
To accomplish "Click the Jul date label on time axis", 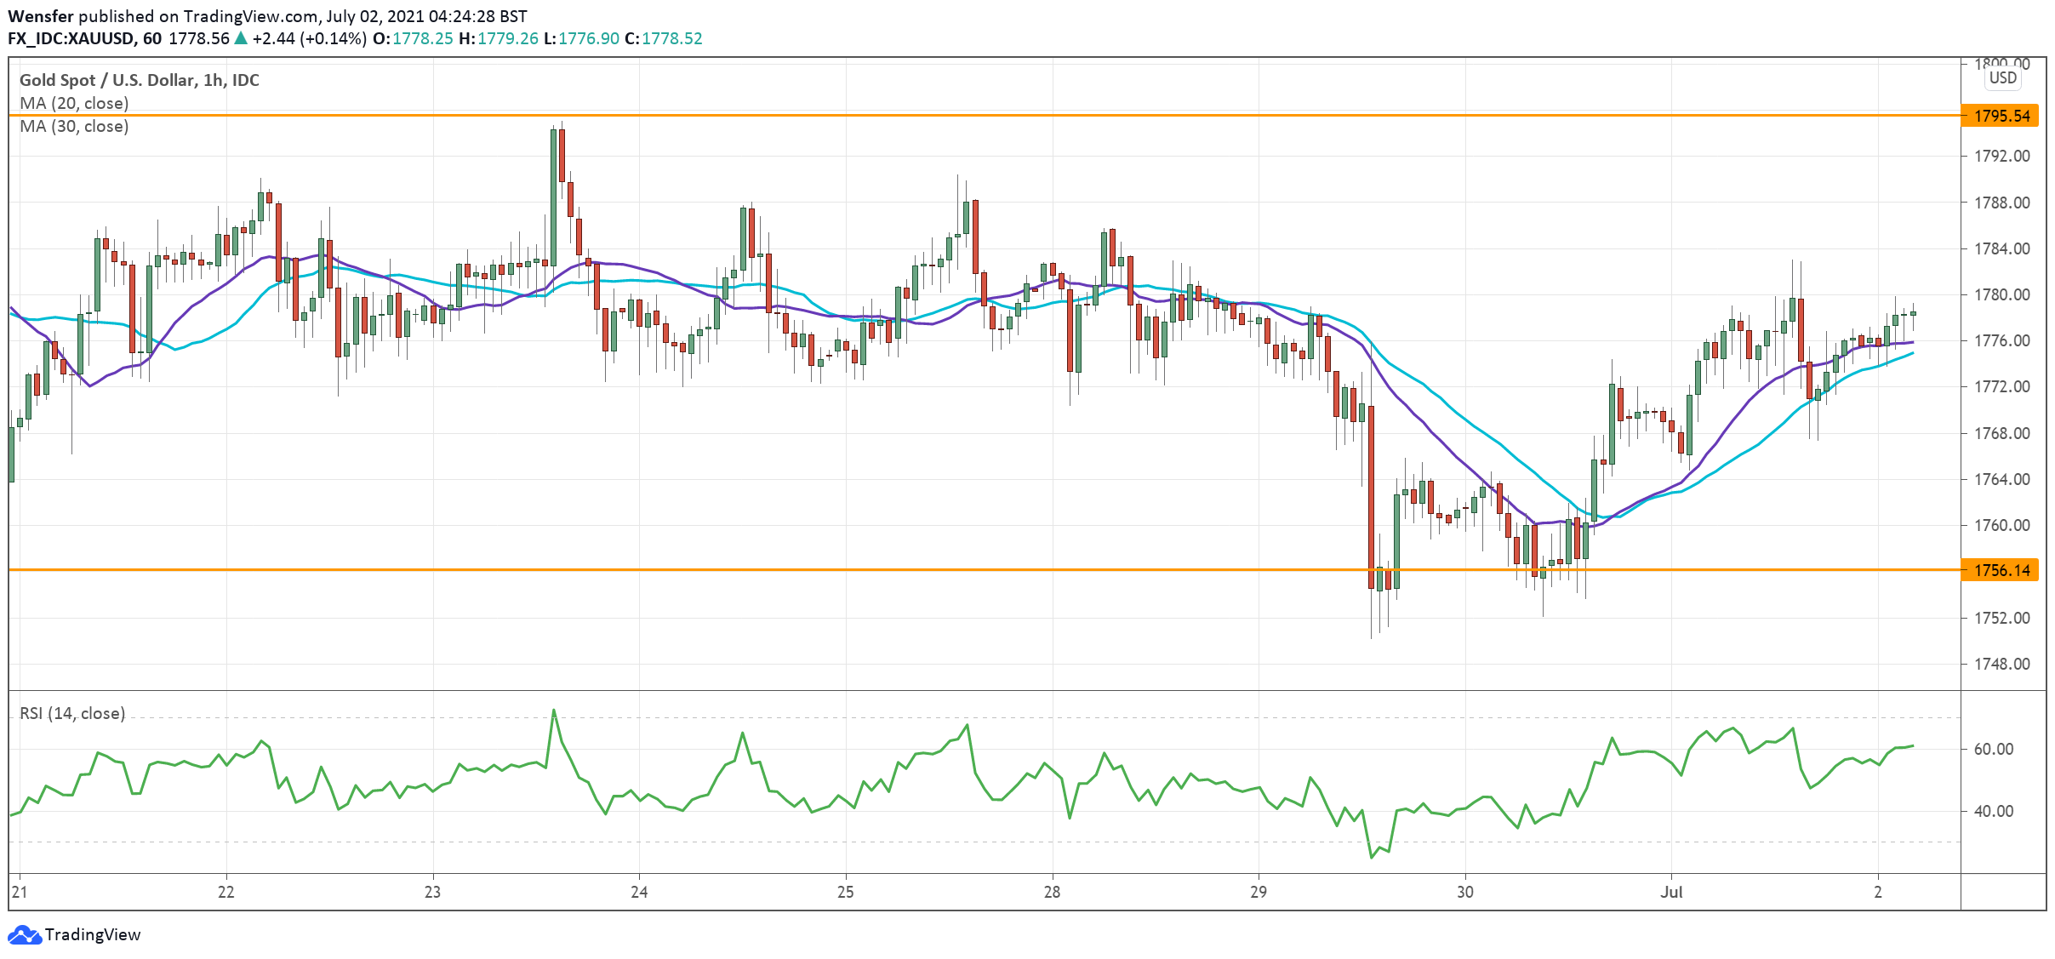I will (1671, 892).
